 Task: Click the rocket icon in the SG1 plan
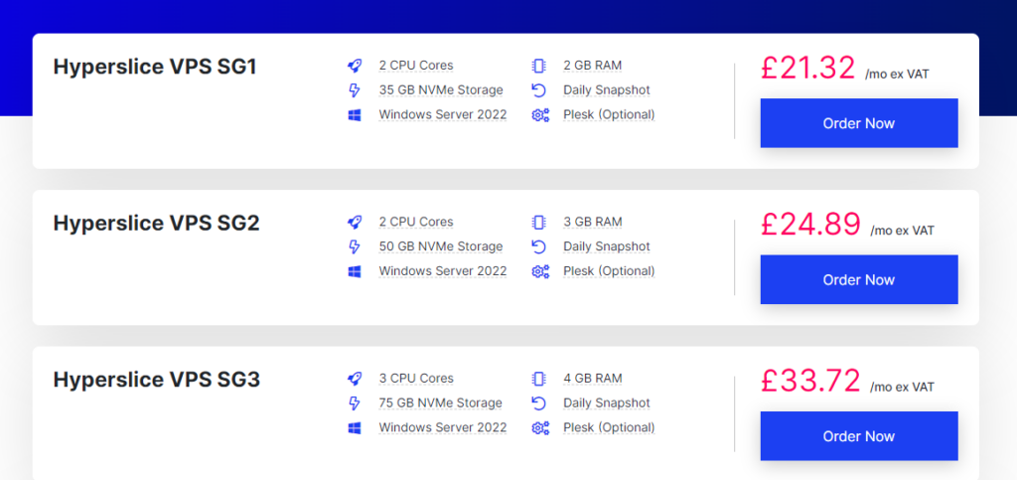pyautogui.click(x=355, y=66)
